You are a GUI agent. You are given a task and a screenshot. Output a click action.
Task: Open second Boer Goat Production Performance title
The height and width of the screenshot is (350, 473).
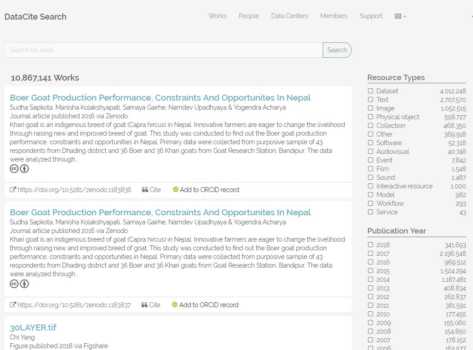[x=160, y=212]
